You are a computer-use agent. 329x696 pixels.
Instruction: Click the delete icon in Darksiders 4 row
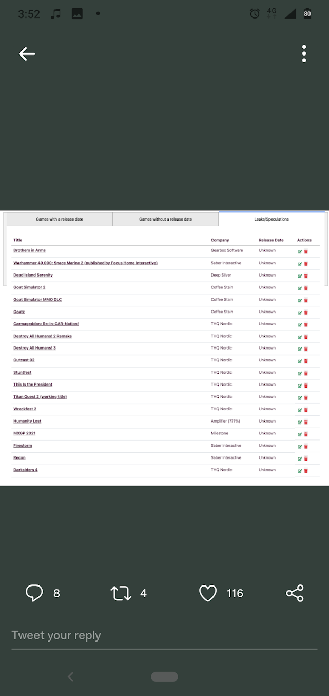306,471
